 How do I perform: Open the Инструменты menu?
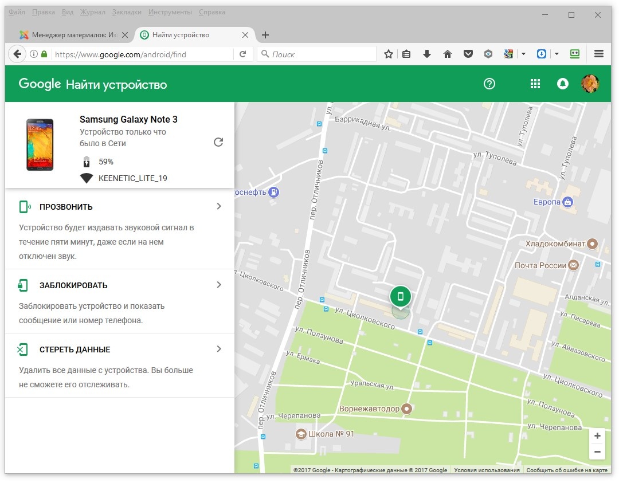(x=170, y=12)
